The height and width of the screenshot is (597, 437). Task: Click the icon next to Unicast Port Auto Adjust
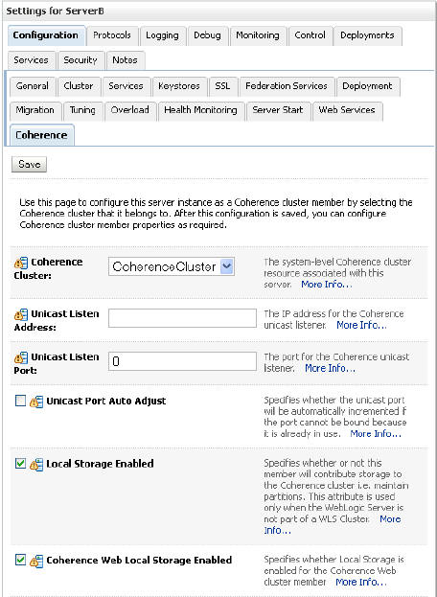click(36, 402)
